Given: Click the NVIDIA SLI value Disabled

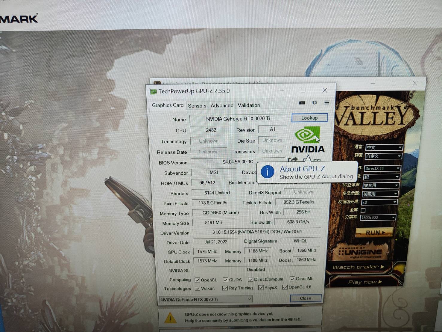Looking at the screenshot, I should point(256,270).
